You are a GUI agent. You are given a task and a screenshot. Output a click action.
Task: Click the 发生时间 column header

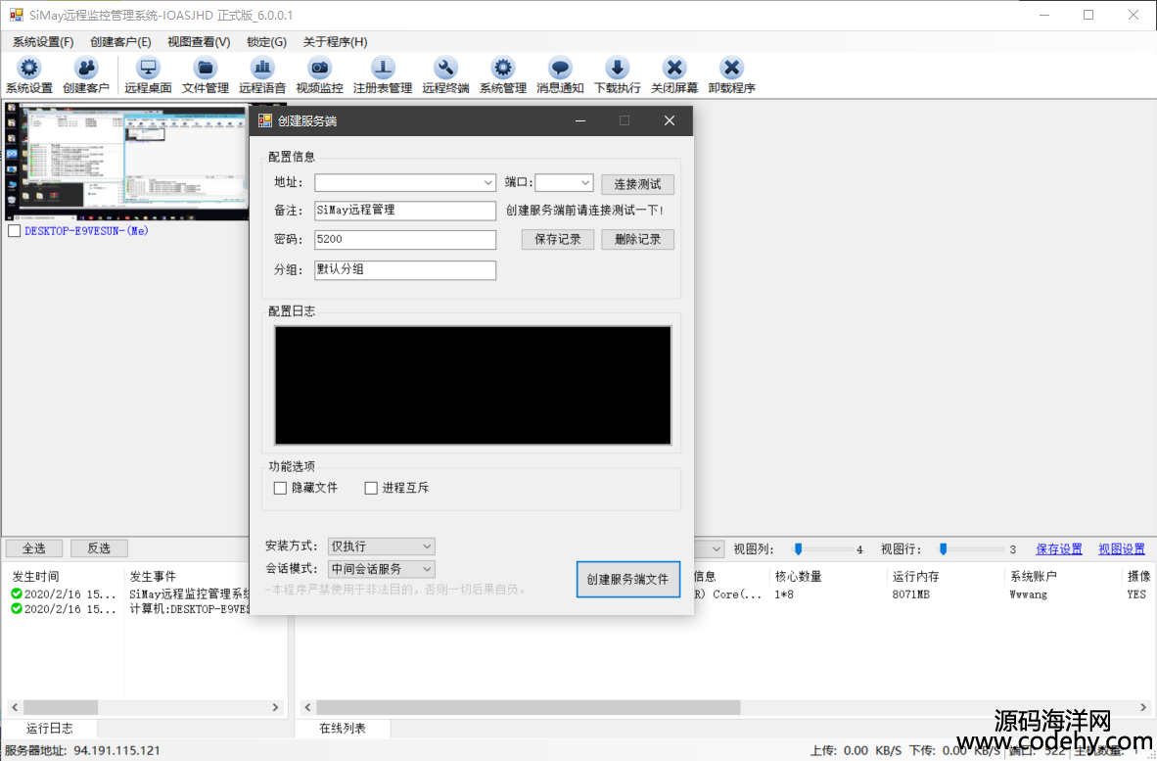[x=35, y=577]
